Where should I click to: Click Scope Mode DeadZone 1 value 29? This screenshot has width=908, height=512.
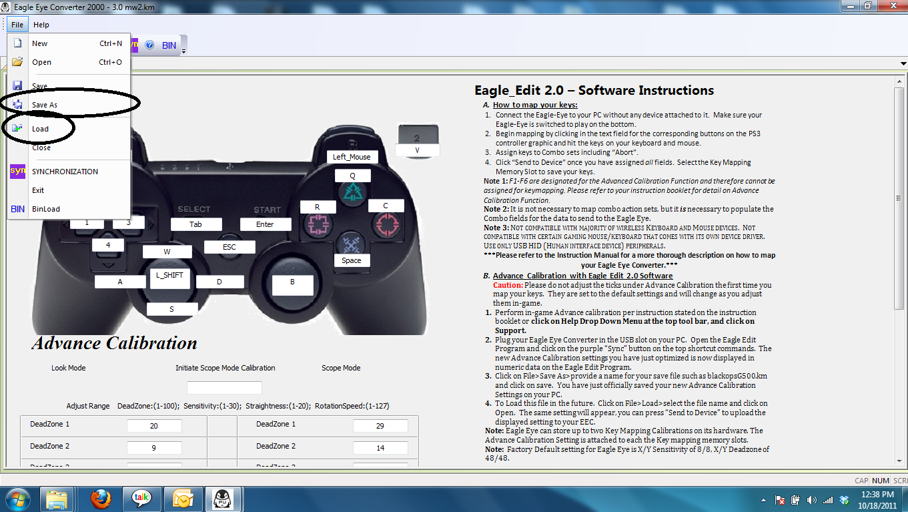[x=380, y=426]
